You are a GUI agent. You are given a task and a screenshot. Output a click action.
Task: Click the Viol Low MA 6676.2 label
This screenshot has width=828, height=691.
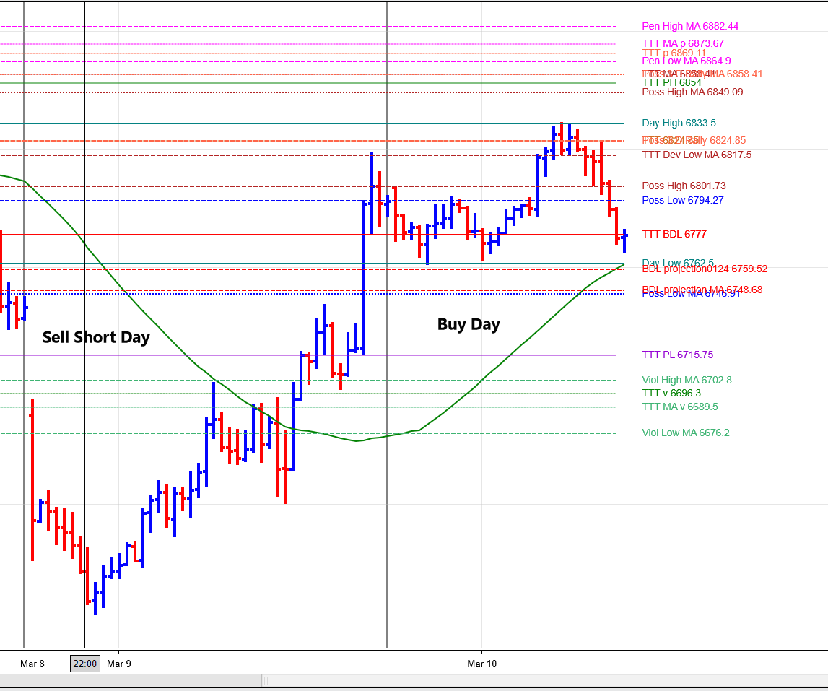coord(686,433)
